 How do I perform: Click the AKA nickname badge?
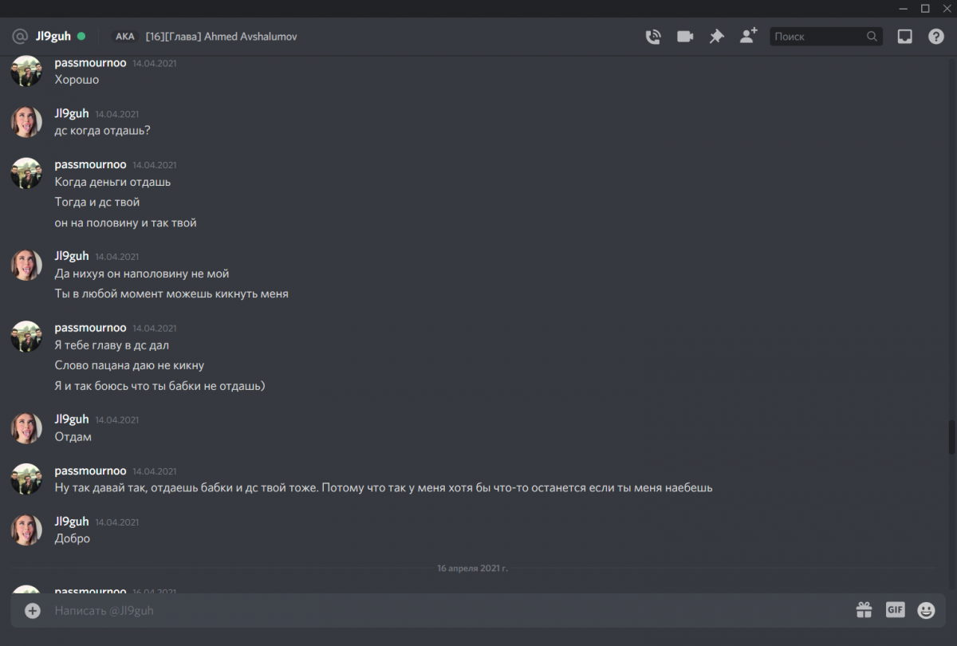(x=125, y=37)
